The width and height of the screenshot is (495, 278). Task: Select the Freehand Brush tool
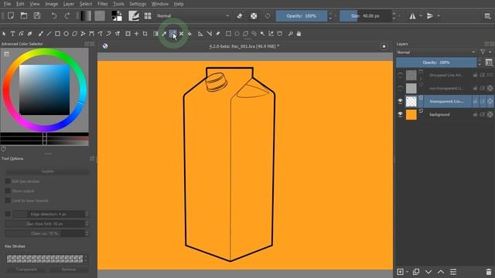pyautogui.click(x=41, y=34)
